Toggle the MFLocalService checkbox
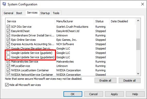 pos(8,66)
